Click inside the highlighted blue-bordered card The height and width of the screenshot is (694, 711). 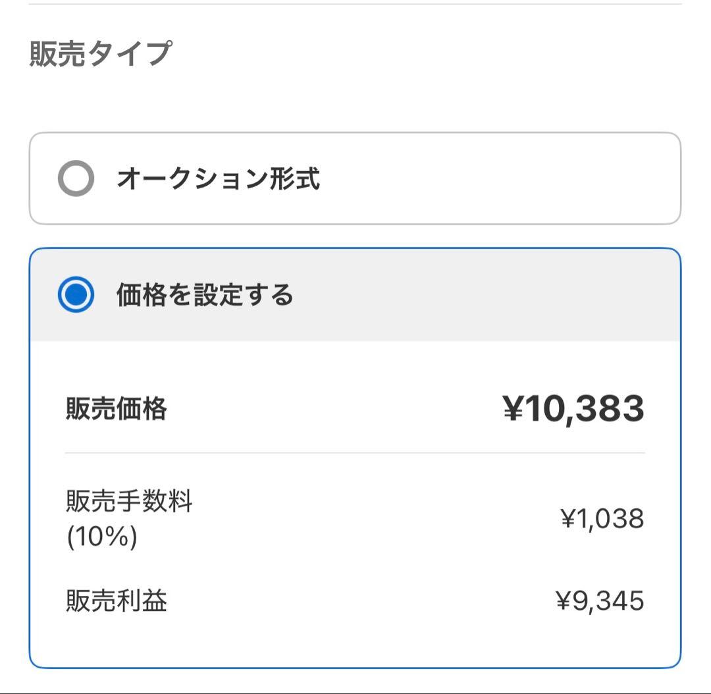[x=355, y=461]
